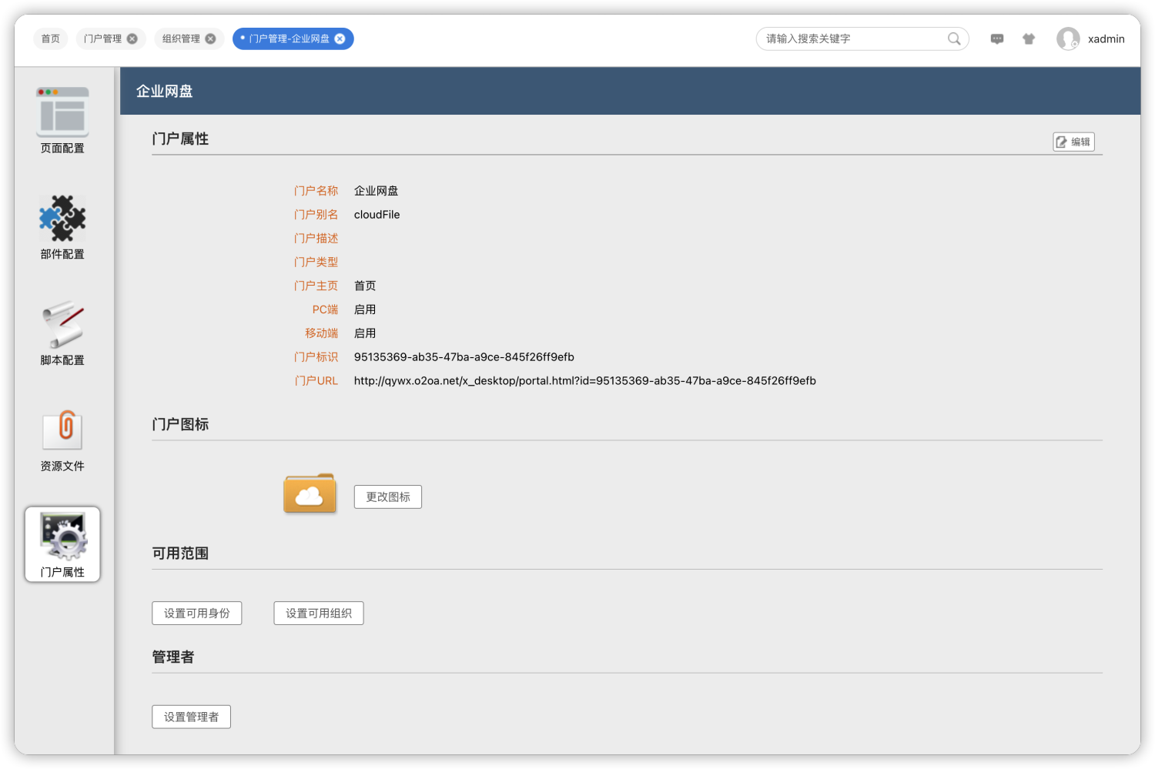The height and width of the screenshot is (769, 1155).
Task: Open 部件配置 puzzle piece icon
Action: click(62, 219)
